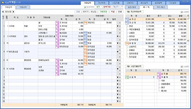191x109 pixels.
Task: Toggle 소분류 checkbox for 6월 수입지출내역
Action: [x=182, y=67]
